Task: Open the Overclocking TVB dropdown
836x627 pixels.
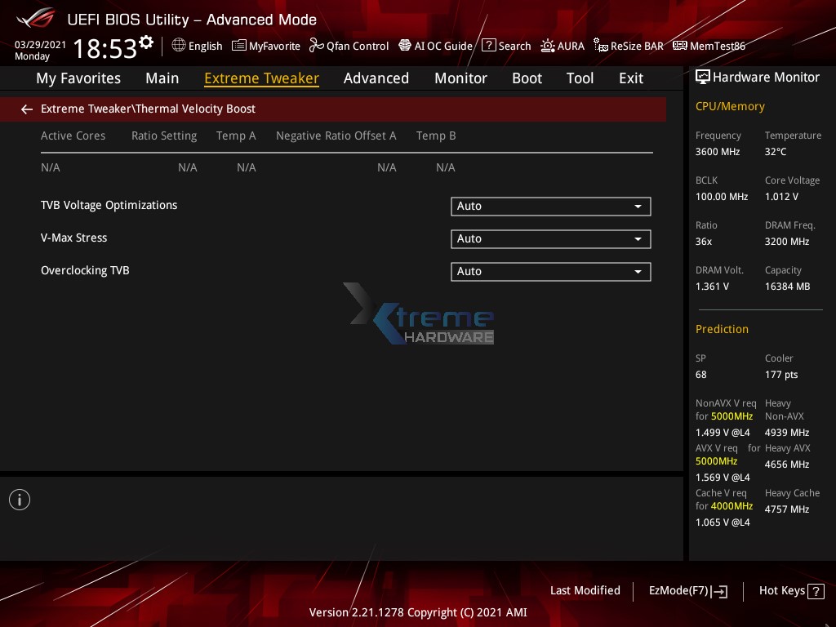Action: pos(550,271)
